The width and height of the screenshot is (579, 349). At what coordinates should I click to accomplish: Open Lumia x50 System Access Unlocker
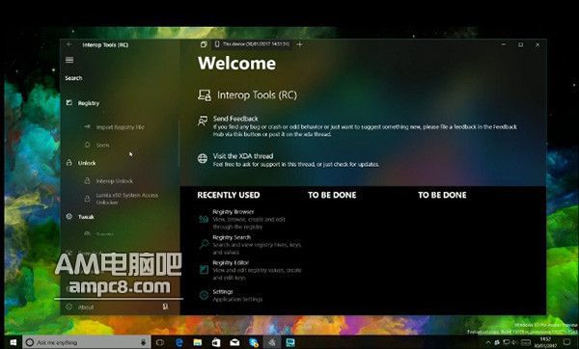(x=127, y=199)
